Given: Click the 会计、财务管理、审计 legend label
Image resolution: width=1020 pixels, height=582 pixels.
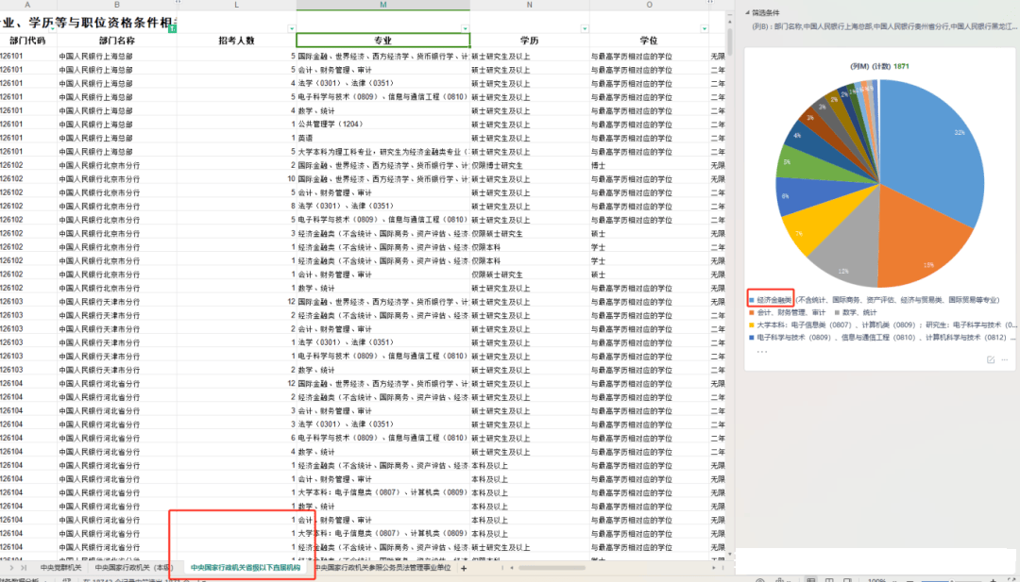Looking at the screenshot, I should point(791,312).
